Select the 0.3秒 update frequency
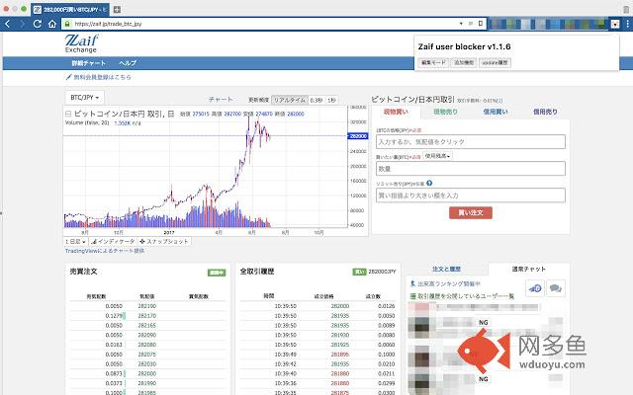 click(x=316, y=100)
